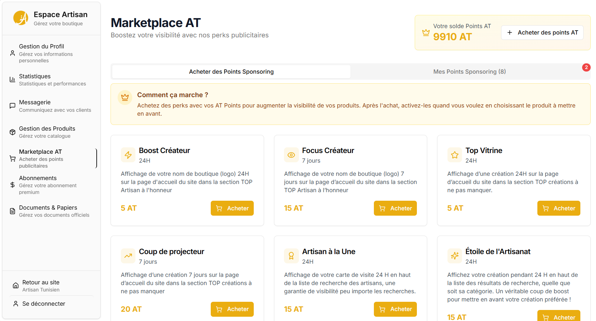This screenshot has width=596, height=321.
Task: Click the crown icon beside points balance
Action: point(426,33)
